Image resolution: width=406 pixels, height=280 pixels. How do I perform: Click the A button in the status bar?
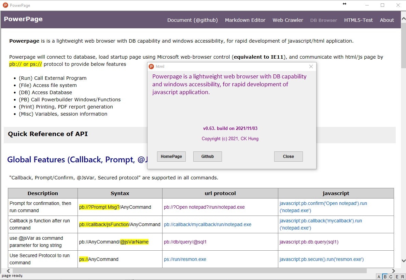pos(379,277)
